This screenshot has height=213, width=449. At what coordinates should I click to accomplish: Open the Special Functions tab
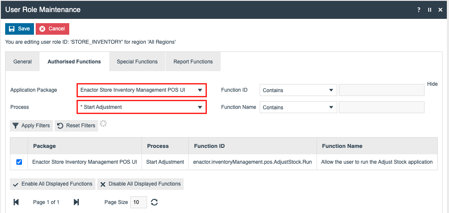pos(137,62)
